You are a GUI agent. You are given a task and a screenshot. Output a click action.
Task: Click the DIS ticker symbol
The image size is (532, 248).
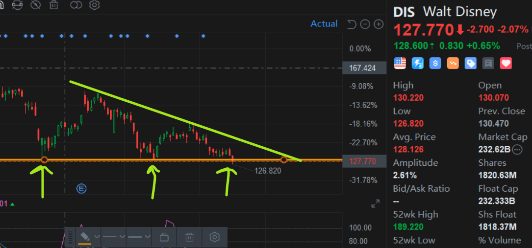click(x=404, y=12)
